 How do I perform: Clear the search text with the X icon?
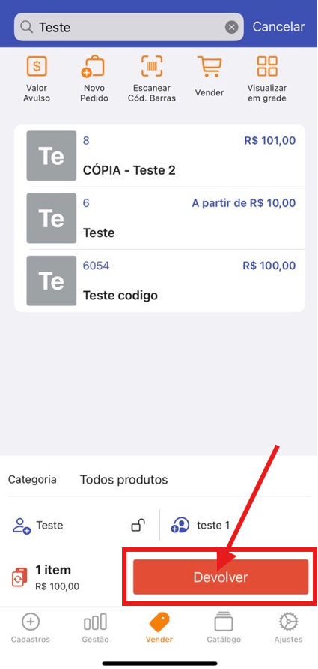[x=231, y=28]
